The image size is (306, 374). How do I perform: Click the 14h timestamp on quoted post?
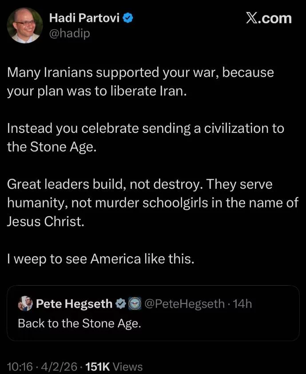coord(242,304)
